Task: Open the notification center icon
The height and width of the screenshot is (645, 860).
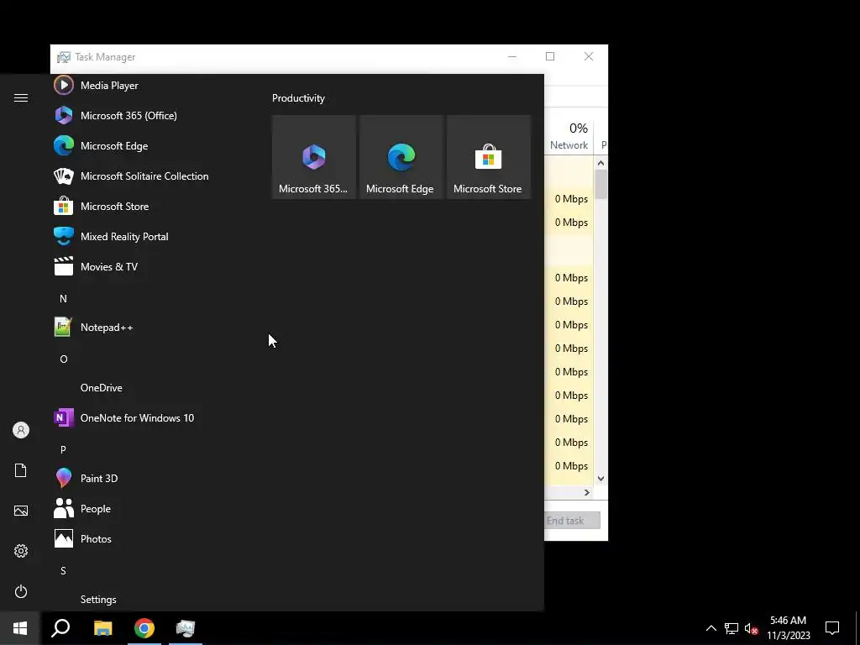Action: [832, 628]
